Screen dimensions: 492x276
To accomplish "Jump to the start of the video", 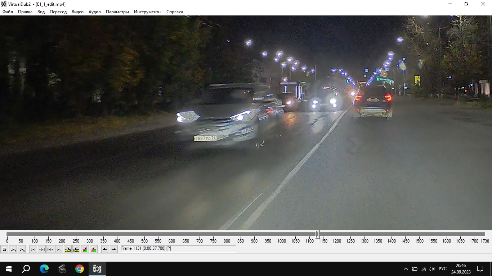I will click(33, 249).
